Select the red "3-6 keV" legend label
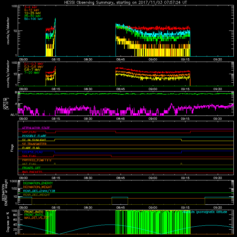The height and width of the screenshot is (237, 237). [x=31, y=7]
